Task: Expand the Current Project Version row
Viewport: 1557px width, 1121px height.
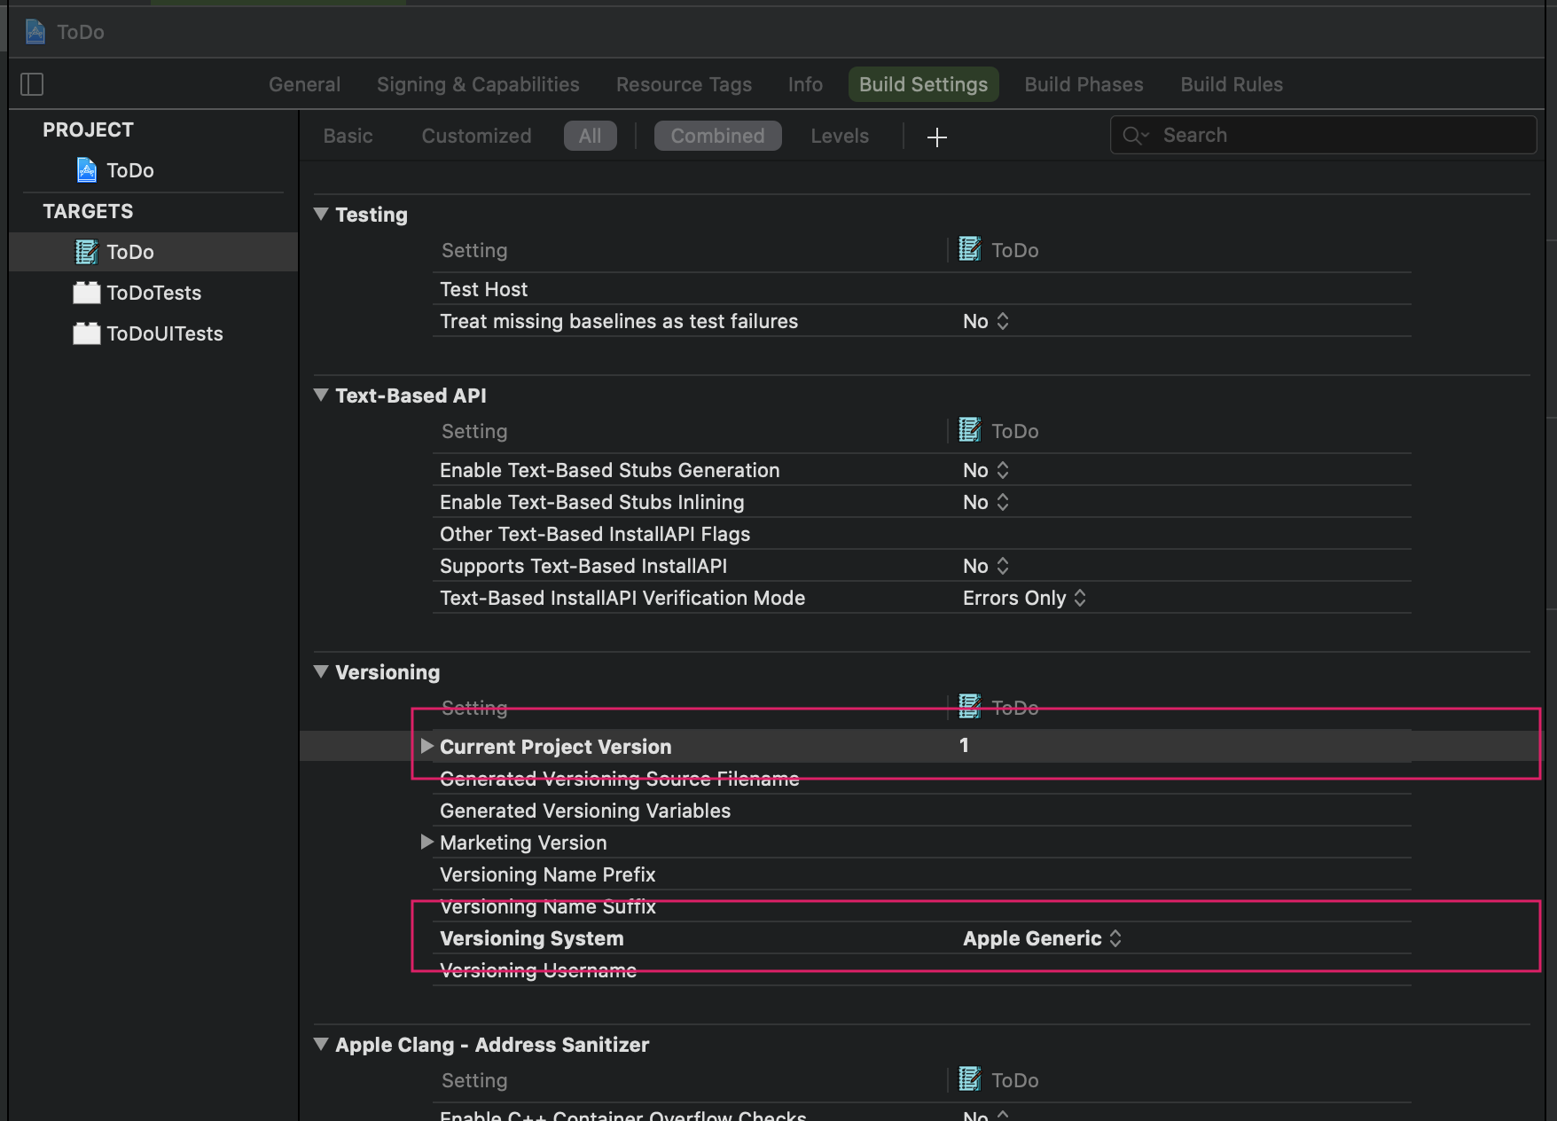Action: tap(426, 746)
